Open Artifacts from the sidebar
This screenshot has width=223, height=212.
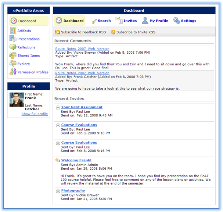[24, 31]
